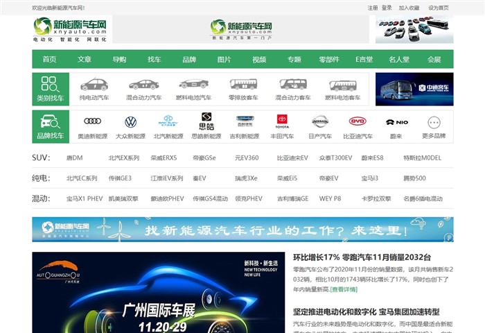Go to the 会展 nav item

434,59
